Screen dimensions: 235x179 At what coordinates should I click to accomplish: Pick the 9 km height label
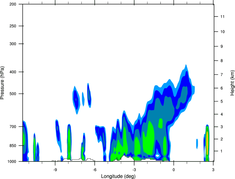click(x=222, y=47)
